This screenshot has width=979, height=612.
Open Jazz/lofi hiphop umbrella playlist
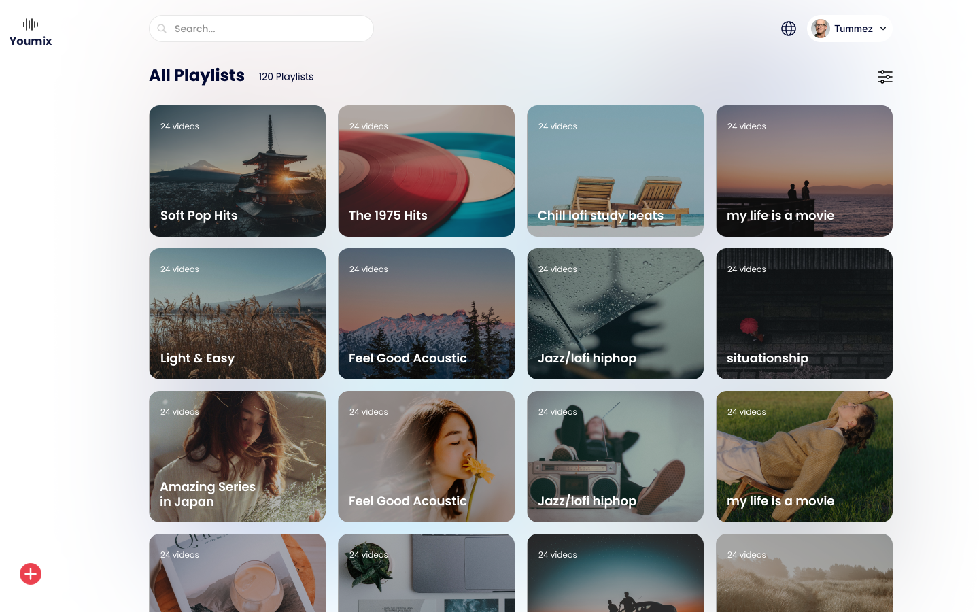(615, 313)
